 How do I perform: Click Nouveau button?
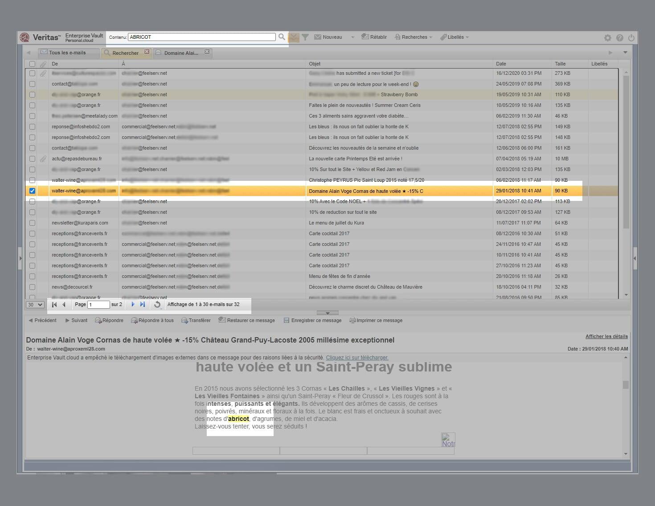tap(328, 37)
